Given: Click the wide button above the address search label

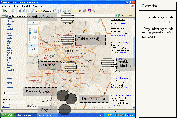Looking at the screenshot, I should coord(10,93).
